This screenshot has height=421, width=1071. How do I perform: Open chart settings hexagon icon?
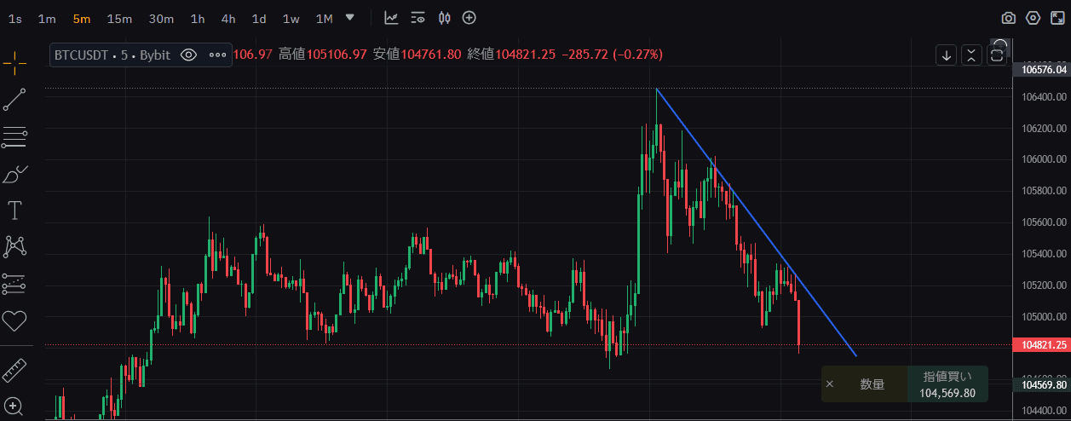1033,18
